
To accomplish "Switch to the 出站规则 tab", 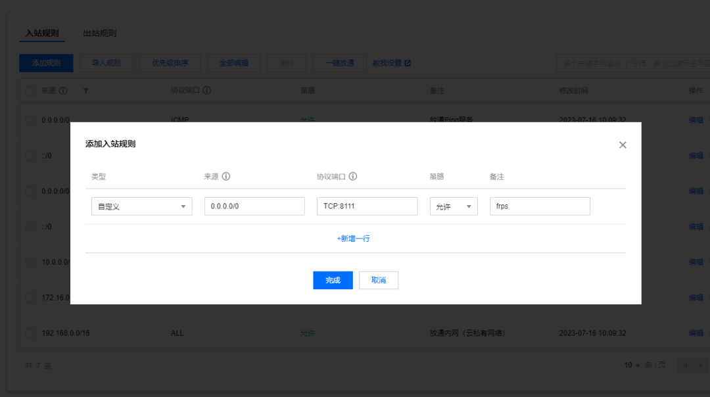I will click(x=100, y=33).
